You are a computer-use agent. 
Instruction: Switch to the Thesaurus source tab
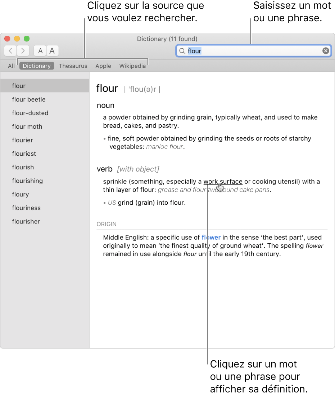pyautogui.click(x=73, y=66)
